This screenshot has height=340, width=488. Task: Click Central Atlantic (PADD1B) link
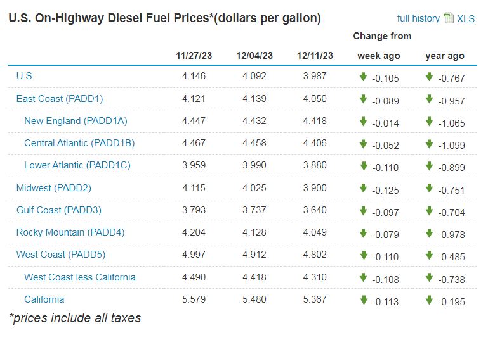point(79,142)
